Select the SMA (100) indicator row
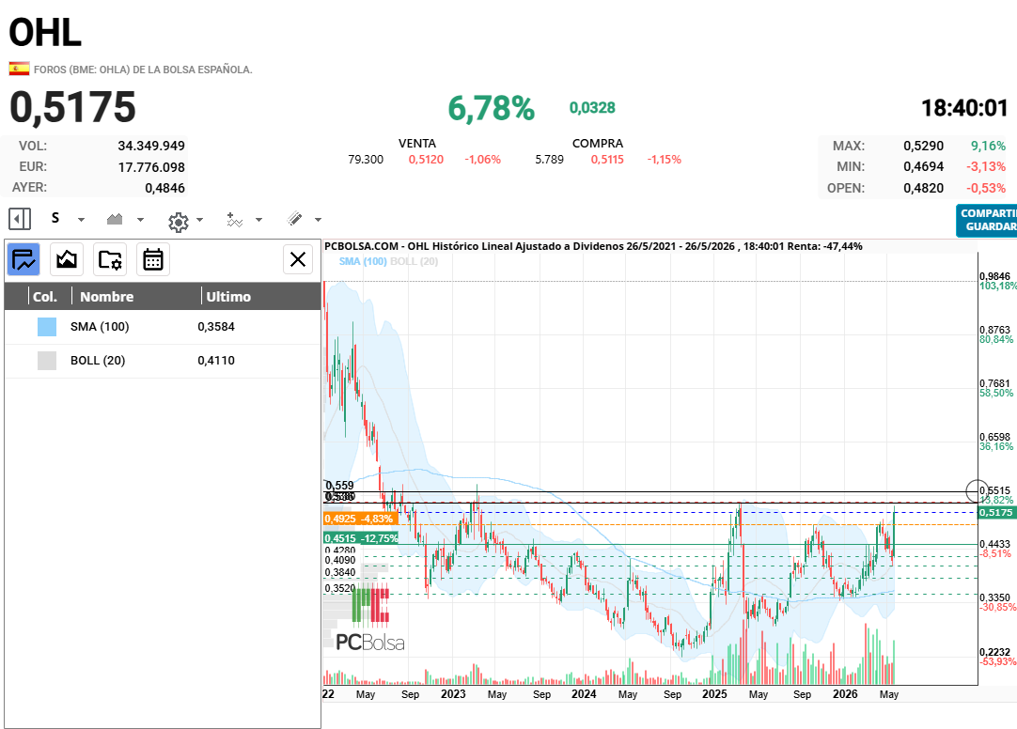This screenshot has height=729, width=1017. click(163, 327)
